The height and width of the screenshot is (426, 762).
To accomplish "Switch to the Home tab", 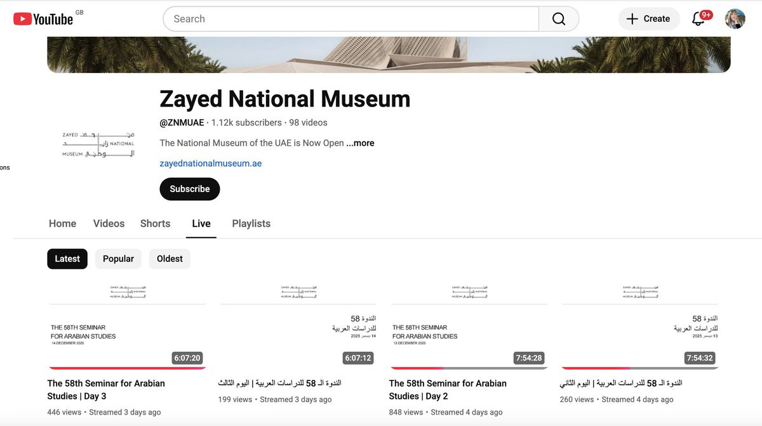I will 62,224.
